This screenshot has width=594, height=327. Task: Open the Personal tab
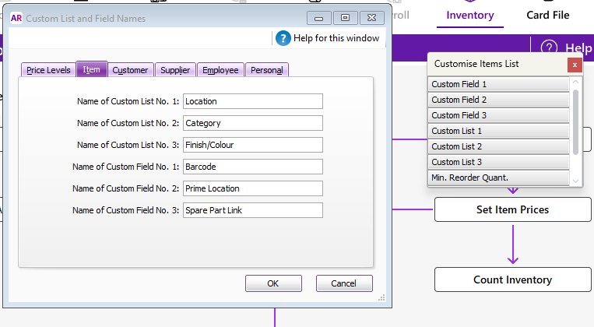coord(267,70)
